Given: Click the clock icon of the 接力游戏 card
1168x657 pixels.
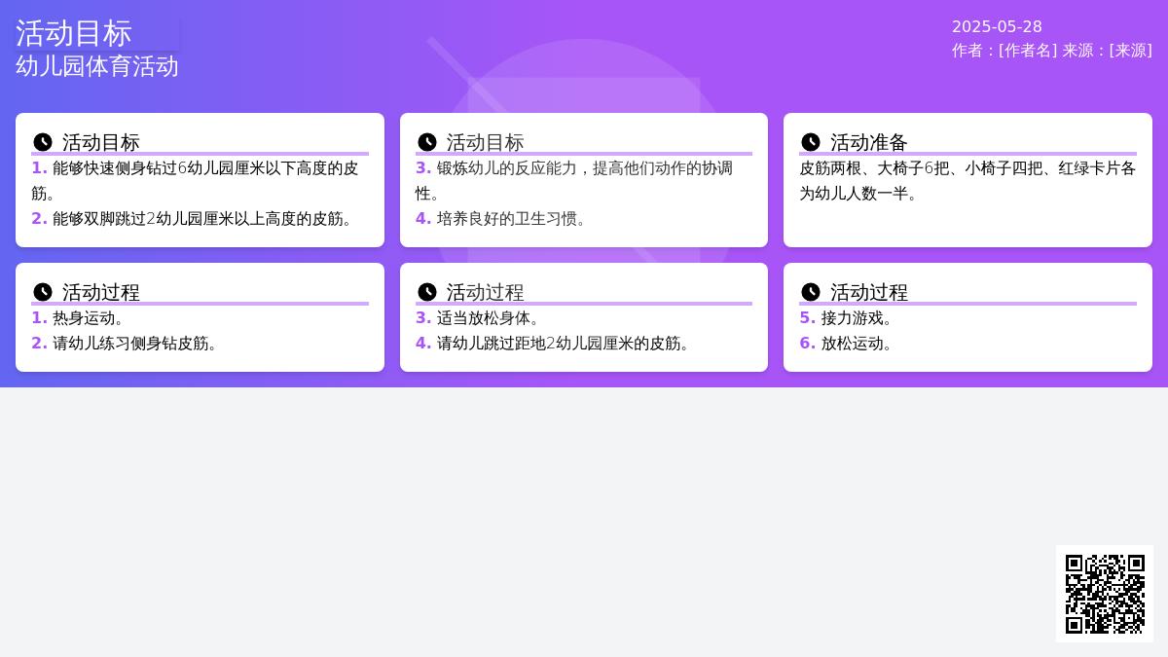Looking at the screenshot, I should 811,292.
